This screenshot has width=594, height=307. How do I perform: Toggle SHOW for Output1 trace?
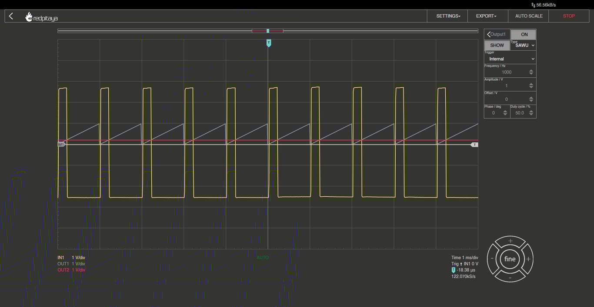point(497,45)
